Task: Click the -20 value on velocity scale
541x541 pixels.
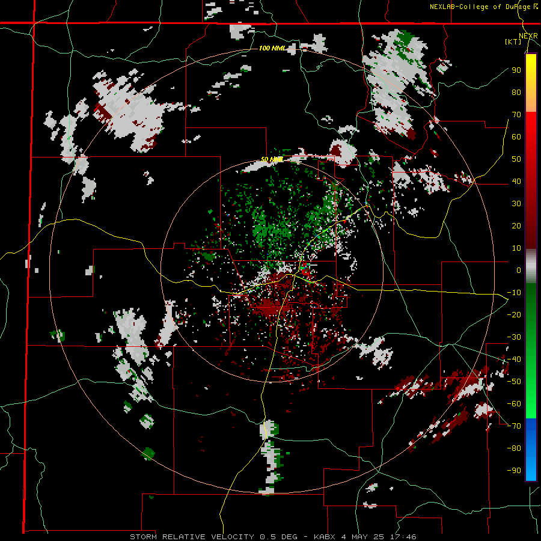Action: pyautogui.click(x=514, y=315)
